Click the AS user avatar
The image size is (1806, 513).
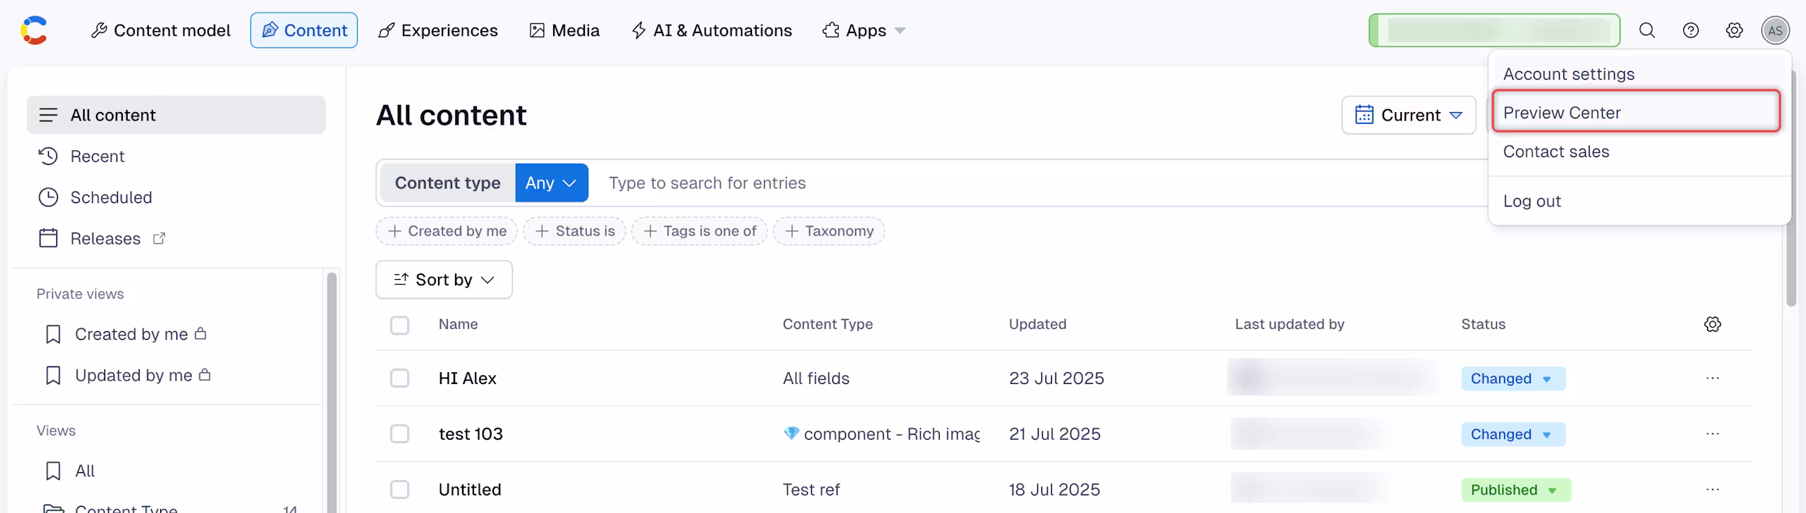(1775, 30)
